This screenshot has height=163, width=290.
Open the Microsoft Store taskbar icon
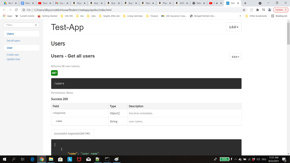click(x=60, y=159)
